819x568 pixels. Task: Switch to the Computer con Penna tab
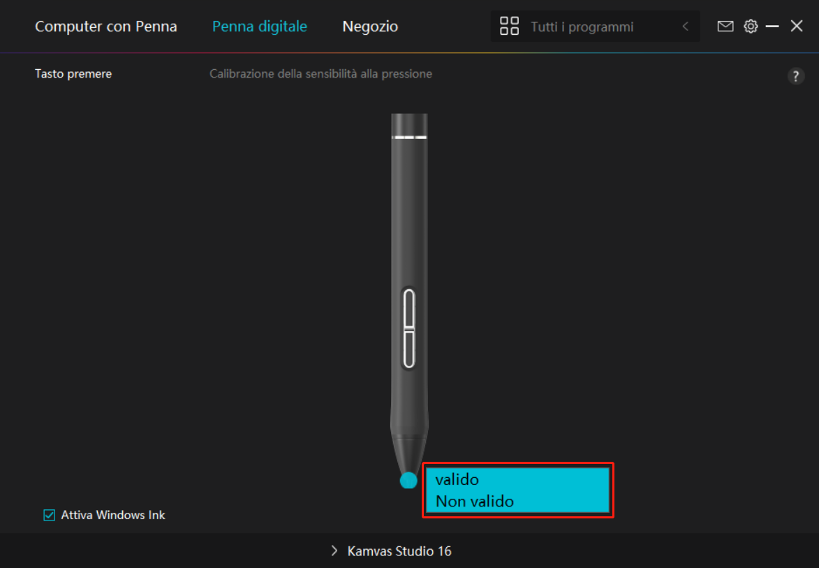point(106,27)
